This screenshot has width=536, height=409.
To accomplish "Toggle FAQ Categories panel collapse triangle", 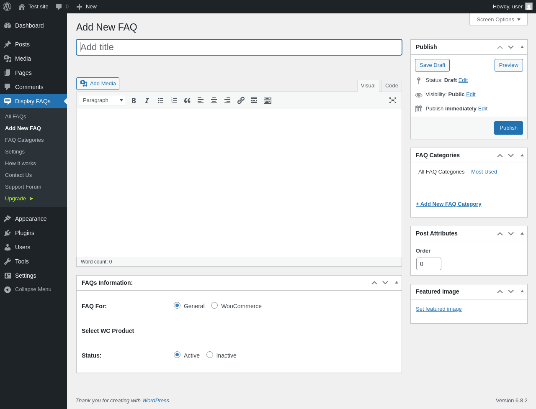I will (522, 155).
